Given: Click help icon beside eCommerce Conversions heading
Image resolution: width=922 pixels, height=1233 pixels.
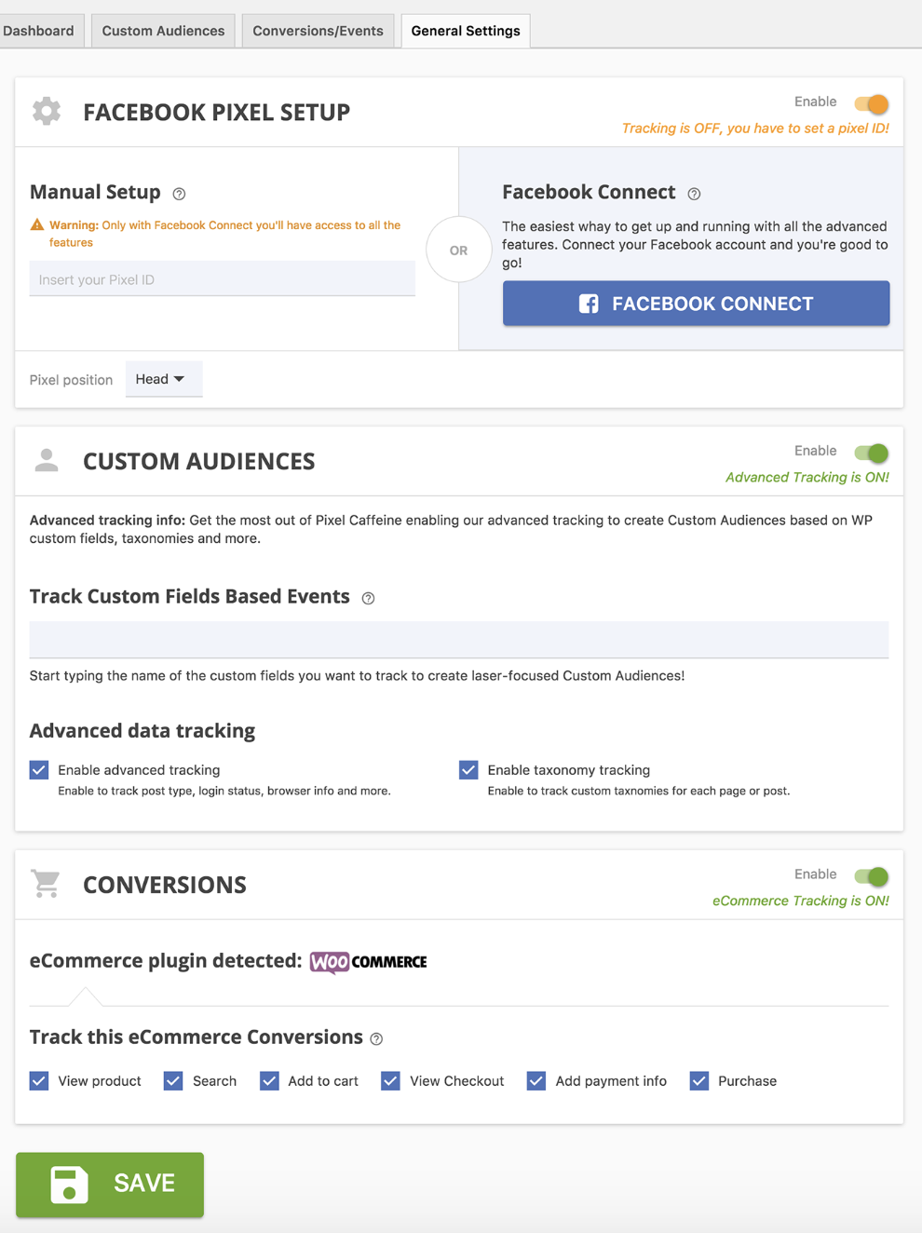Looking at the screenshot, I should (x=376, y=1038).
